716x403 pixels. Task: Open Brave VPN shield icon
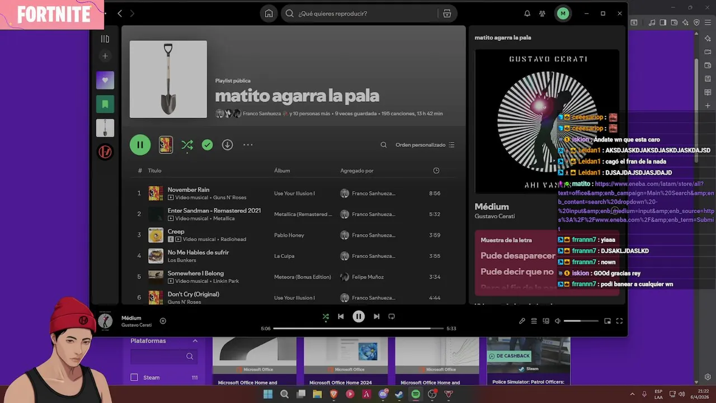696,22
